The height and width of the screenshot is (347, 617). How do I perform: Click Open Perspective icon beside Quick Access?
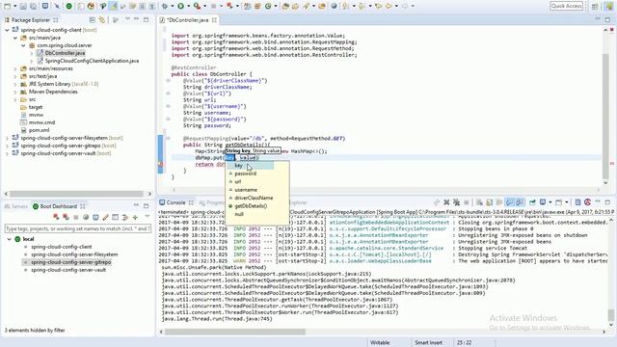point(595,7)
